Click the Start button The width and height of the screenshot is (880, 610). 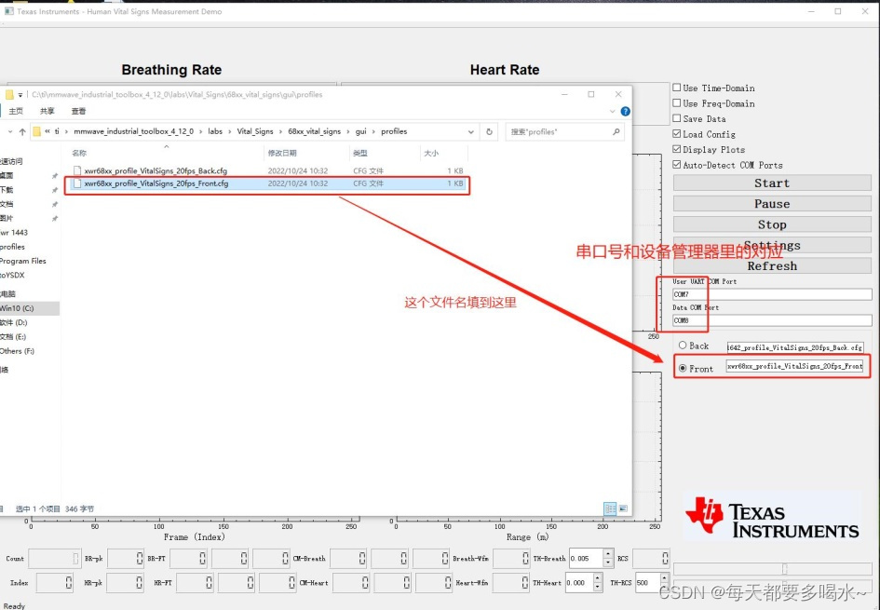pos(772,183)
